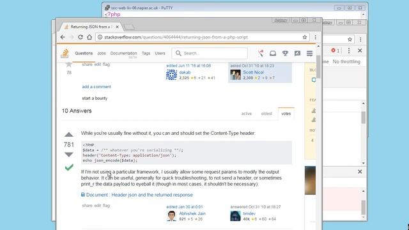
Task: Close DevTools panel in background window
Action: (x=360, y=50)
